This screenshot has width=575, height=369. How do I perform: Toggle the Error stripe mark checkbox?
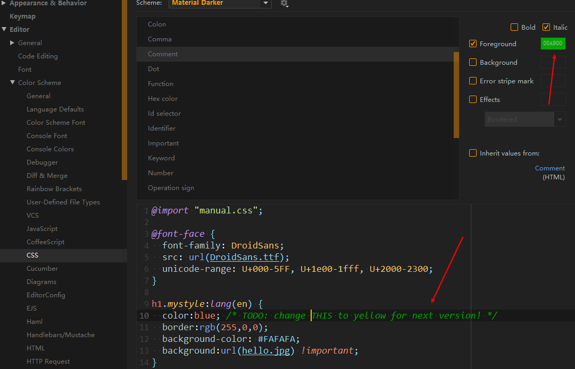coord(472,81)
